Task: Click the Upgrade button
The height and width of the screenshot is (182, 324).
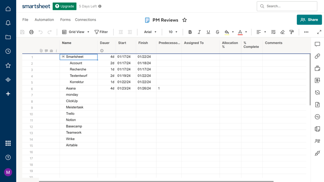Action: (x=64, y=6)
